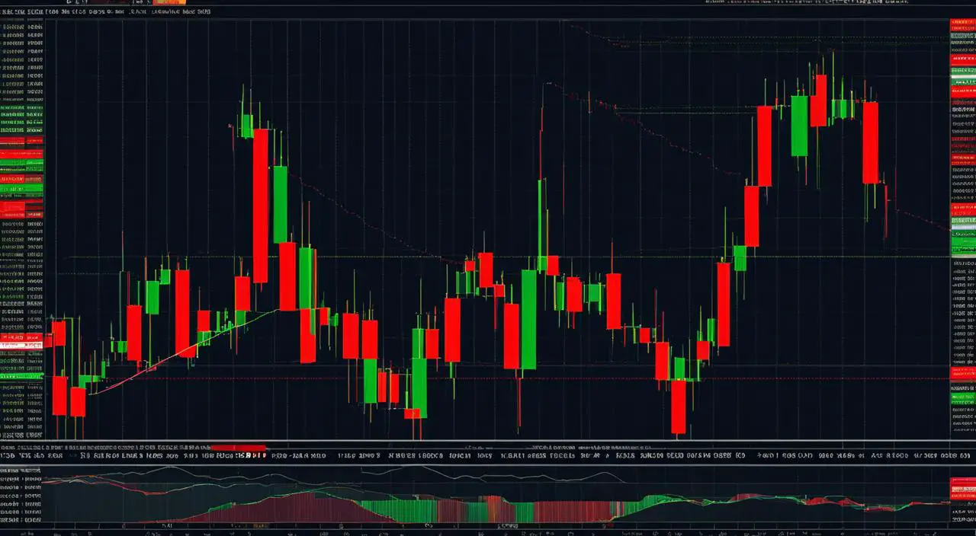Image resolution: width=976 pixels, height=536 pixels.
Task: Click the orange highlighted bar in top toolbar
Action: (169, 3)
